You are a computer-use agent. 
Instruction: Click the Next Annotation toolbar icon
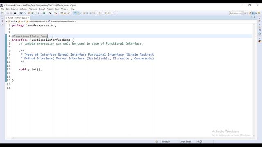pos(95,13)
